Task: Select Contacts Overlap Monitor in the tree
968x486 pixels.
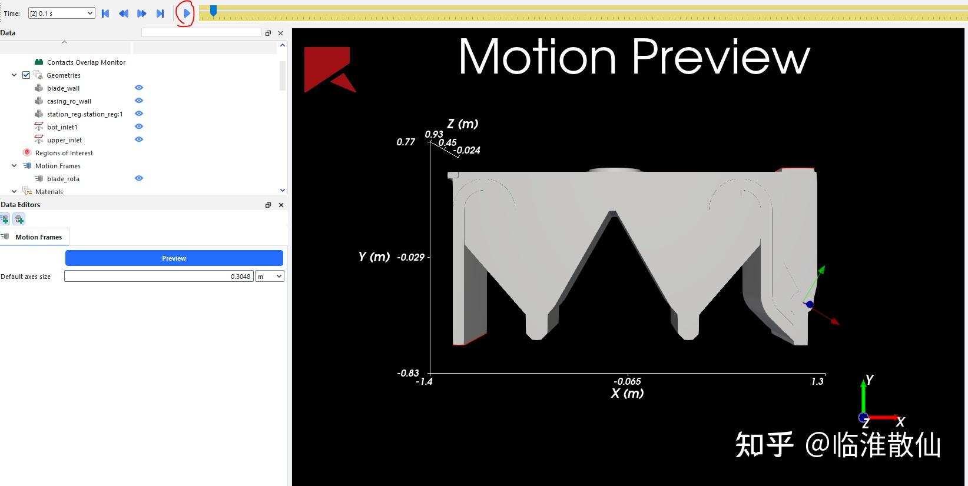Action: click(x=86, y=62)
